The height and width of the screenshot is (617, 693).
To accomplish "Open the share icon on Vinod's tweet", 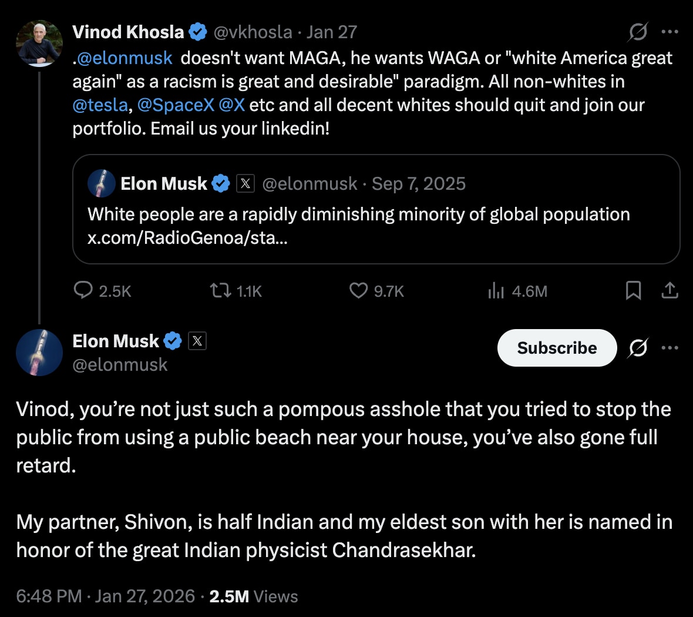I will click(x=670, y=290).
